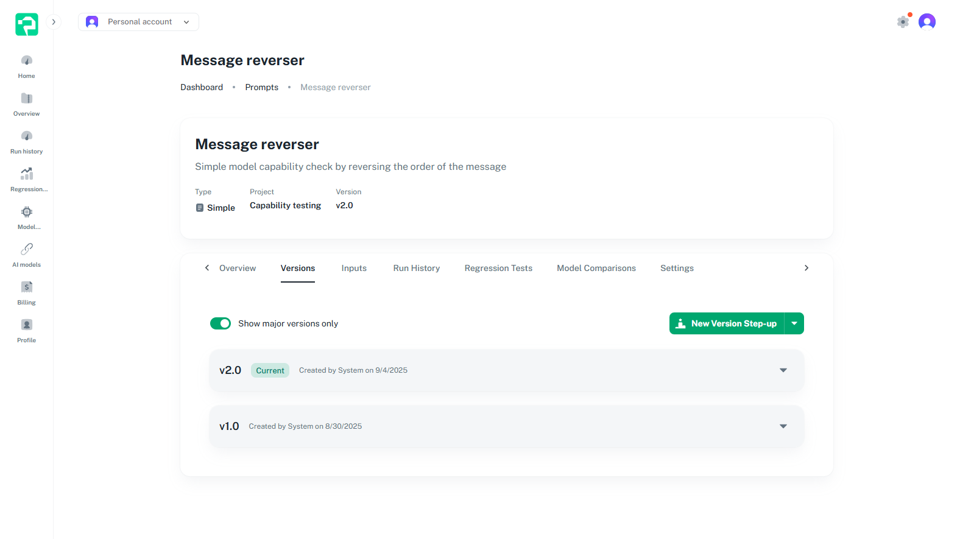Click the Personal account avatar icon
The height and width of the screenshot is (539, 960).
pos(92,22)
